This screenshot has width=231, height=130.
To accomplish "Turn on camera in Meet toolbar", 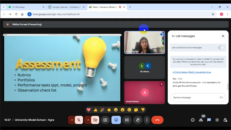I will 95,120.
